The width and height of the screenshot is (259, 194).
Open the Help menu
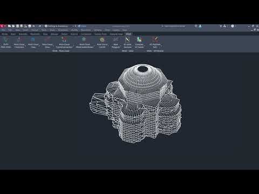[x=125, y=30]
